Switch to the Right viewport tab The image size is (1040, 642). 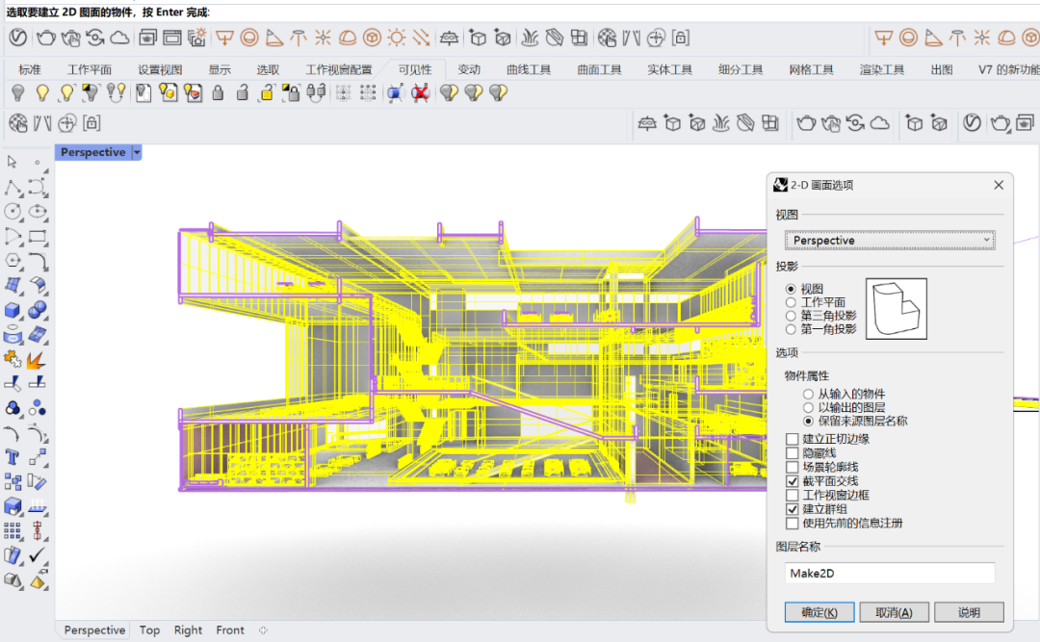tap(188, 630)
